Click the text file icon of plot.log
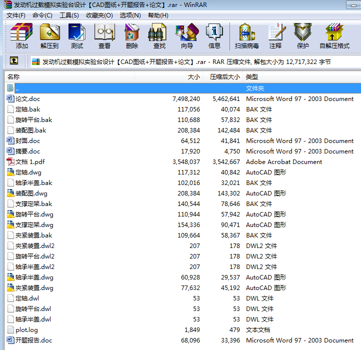 [x=10, y=329]
